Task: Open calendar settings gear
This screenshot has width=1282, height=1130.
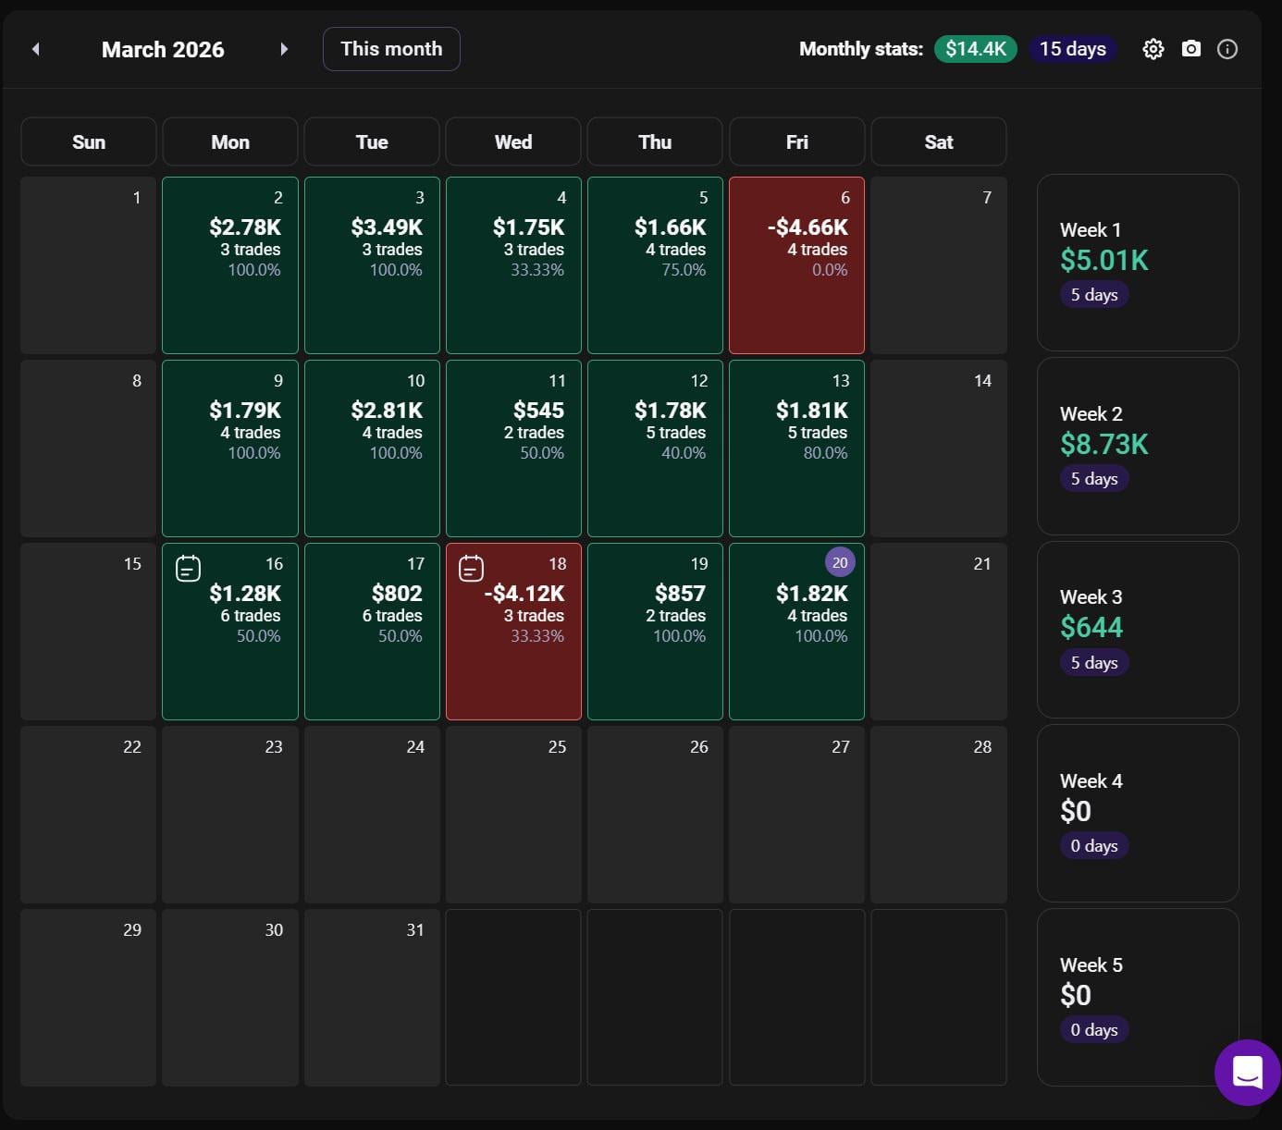Action: pyautogui.click(x=1153, y=49)
